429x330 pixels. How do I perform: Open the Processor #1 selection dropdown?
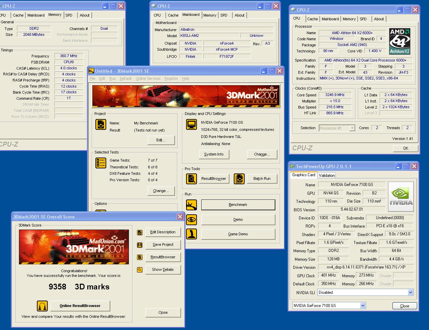point(352,128)
